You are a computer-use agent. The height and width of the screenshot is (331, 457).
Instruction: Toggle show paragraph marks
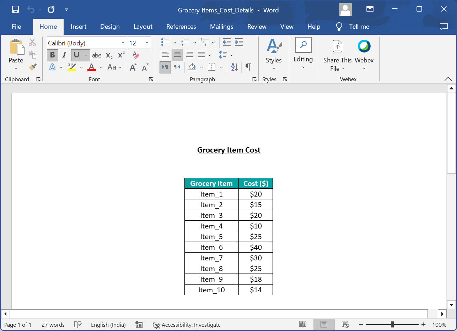(x=248, y=67)
